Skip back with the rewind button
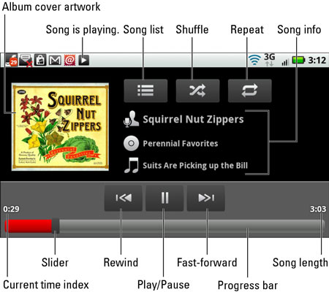The height and width of the screenshot is (292, 329). click(x=124, y=198)
